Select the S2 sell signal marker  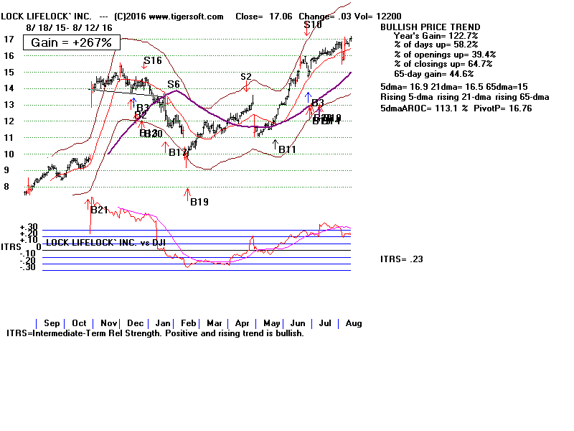click(x=246, y=77)
